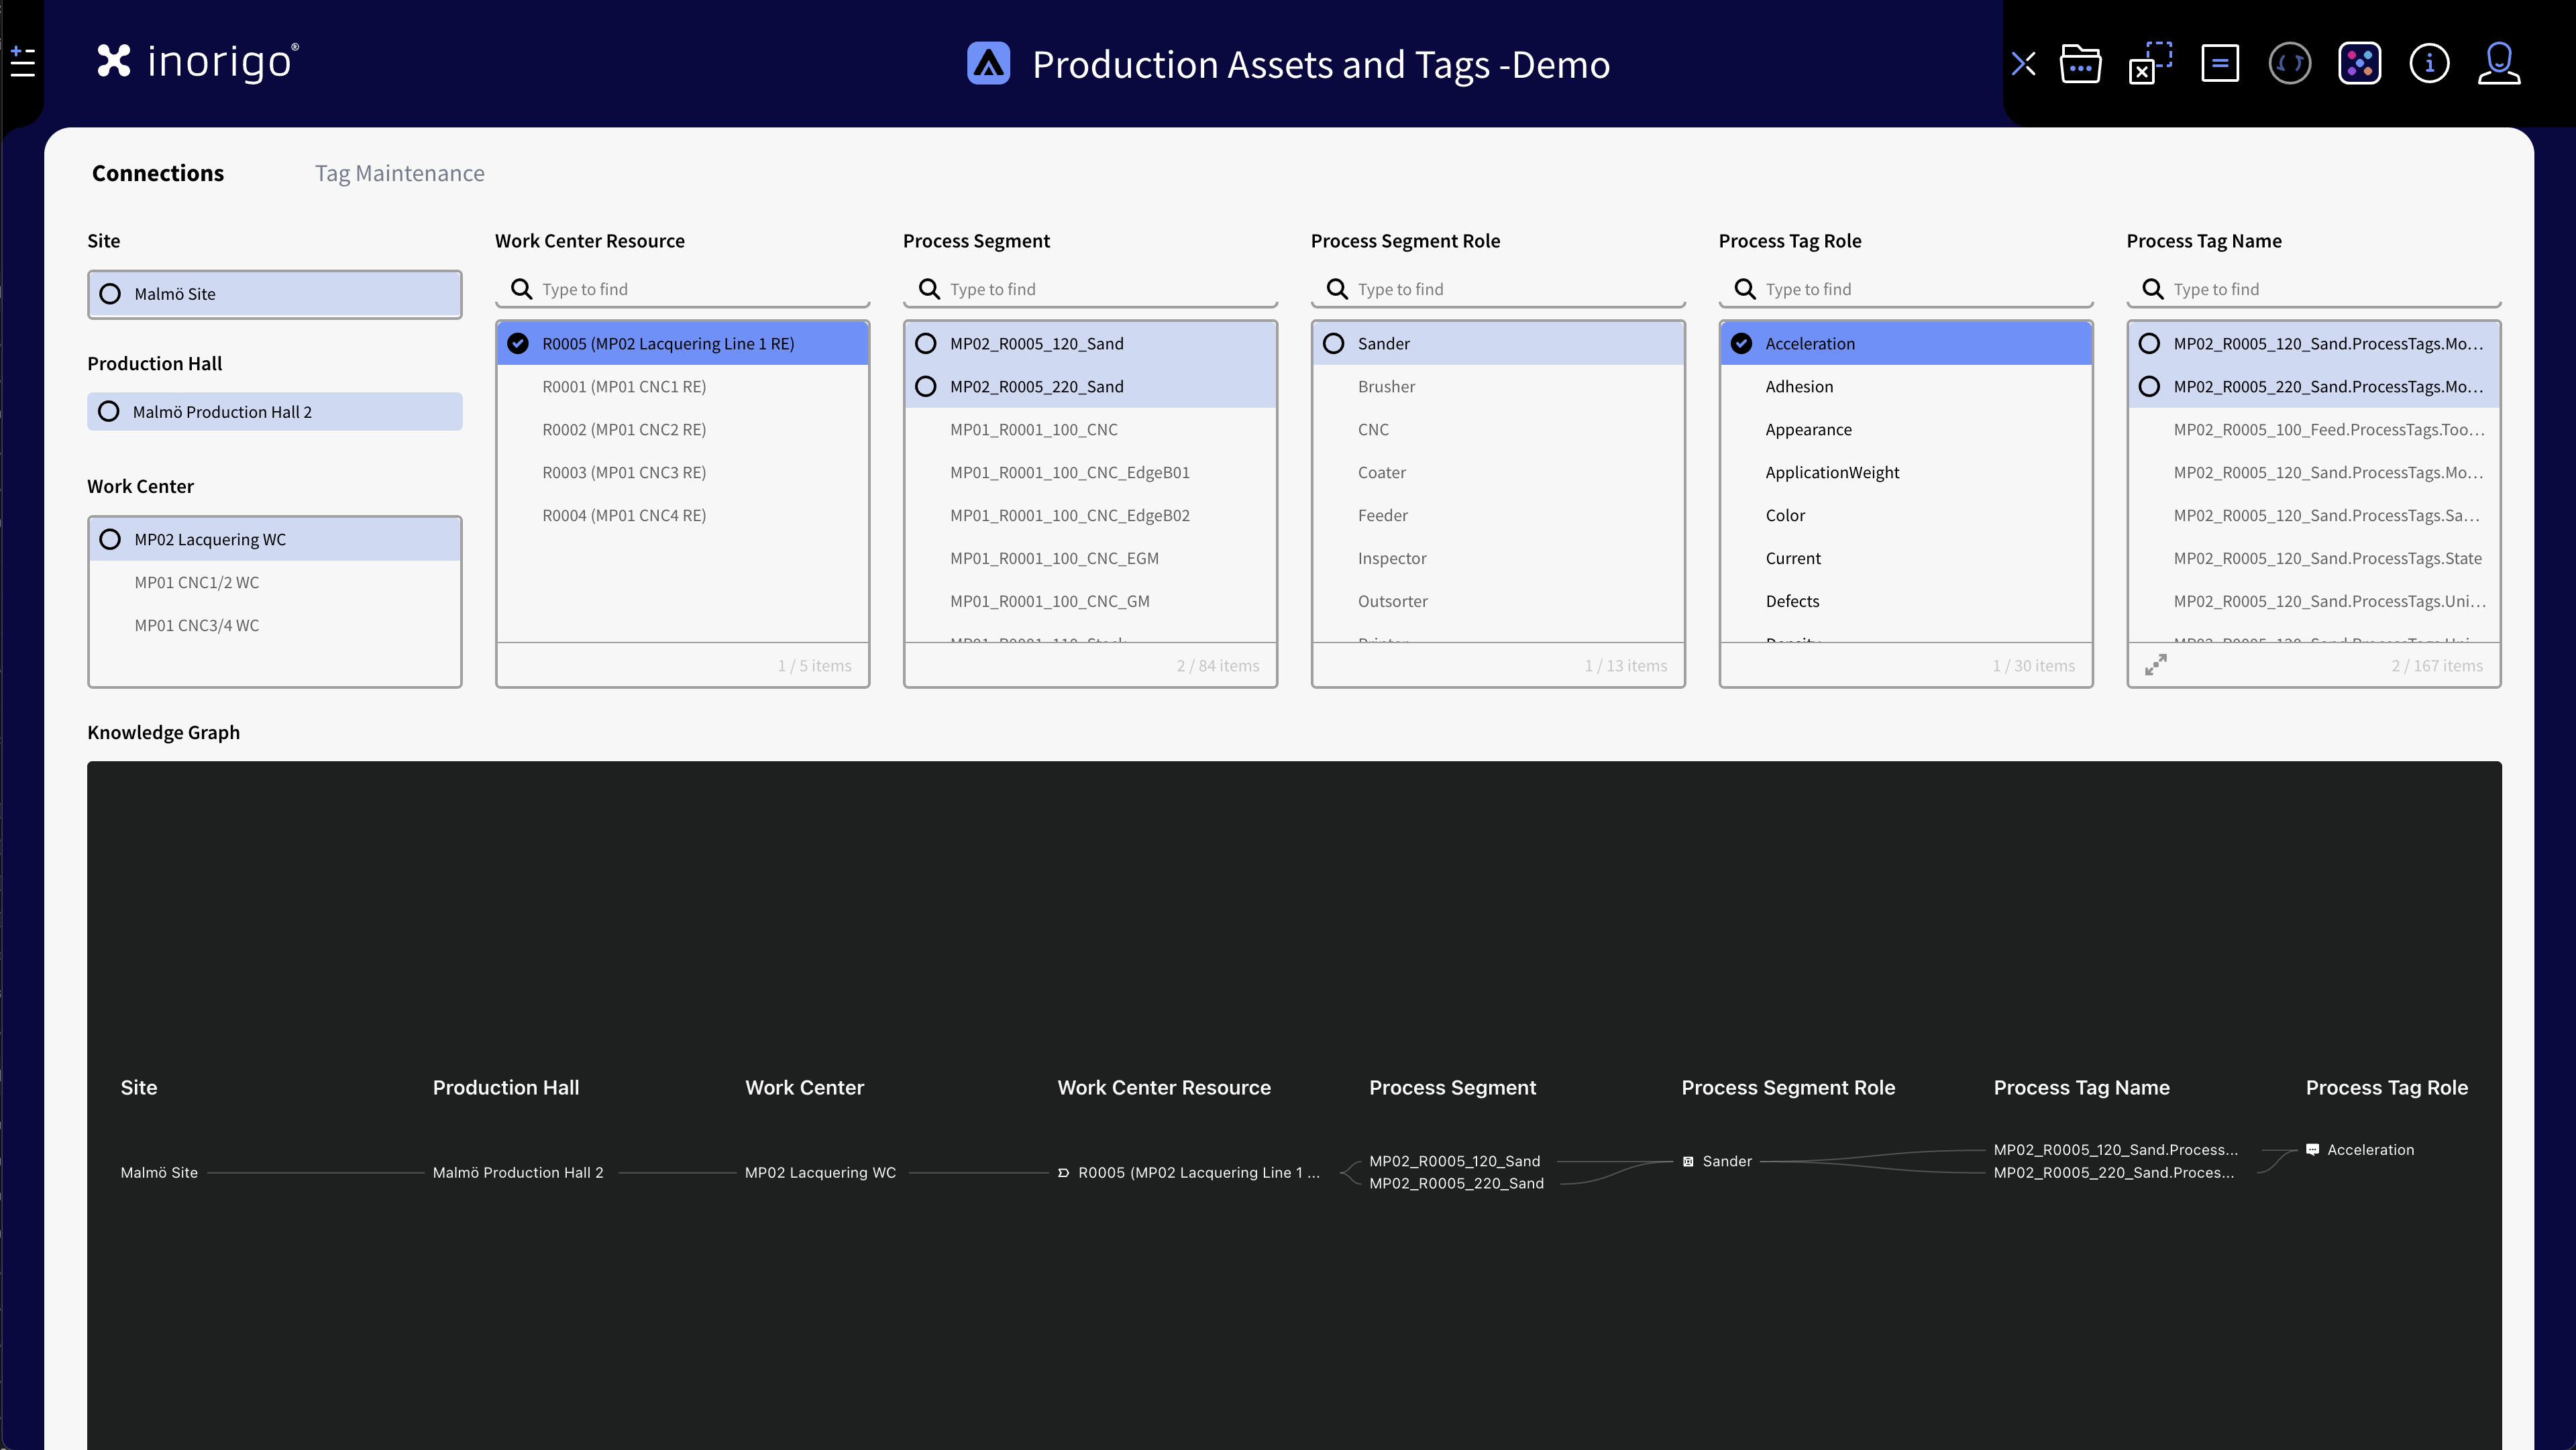
Task: Click the collapse arrows icon in toolbar
Action: pos(2023,64)
